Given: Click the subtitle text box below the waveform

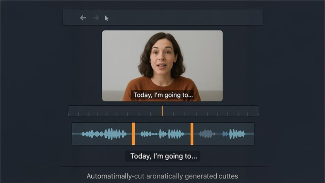Looking at the screenshot, I should (162, 156).
